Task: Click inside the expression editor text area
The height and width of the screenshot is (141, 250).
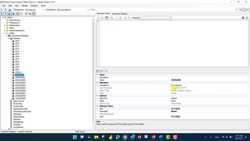Action: tap(173, 43)
